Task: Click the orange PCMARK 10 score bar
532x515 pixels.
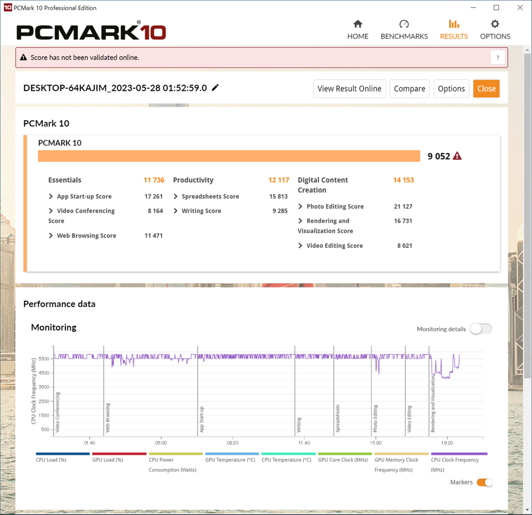Action: tap(229, 156)
